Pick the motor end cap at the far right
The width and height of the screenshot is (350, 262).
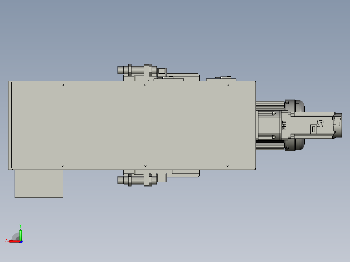[338, 125]
